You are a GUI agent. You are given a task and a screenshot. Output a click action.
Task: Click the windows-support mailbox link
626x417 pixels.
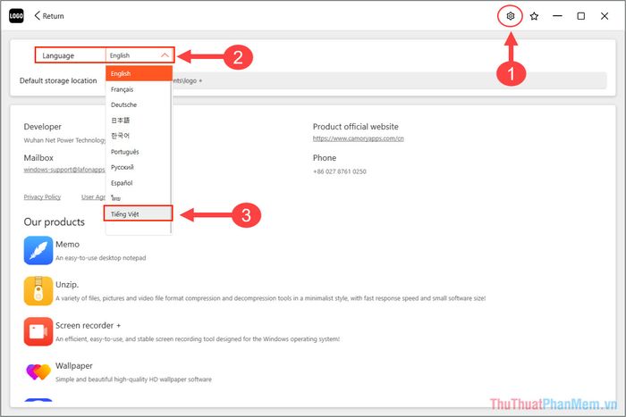(x=64, y=170)
